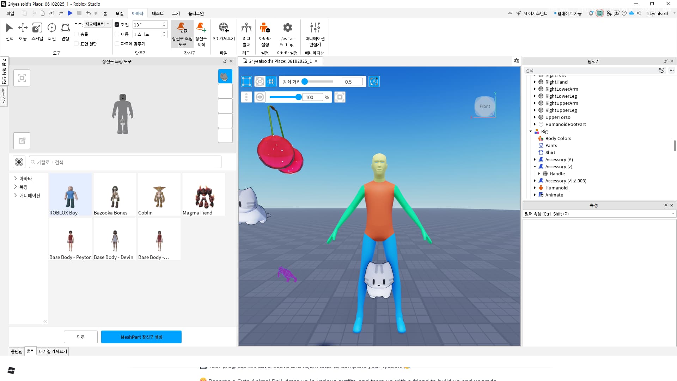The image size is (677, 381).
Task: Pick the 회전 (Rotate) tool
Action: pyautogui.click(x=52, y=31)
